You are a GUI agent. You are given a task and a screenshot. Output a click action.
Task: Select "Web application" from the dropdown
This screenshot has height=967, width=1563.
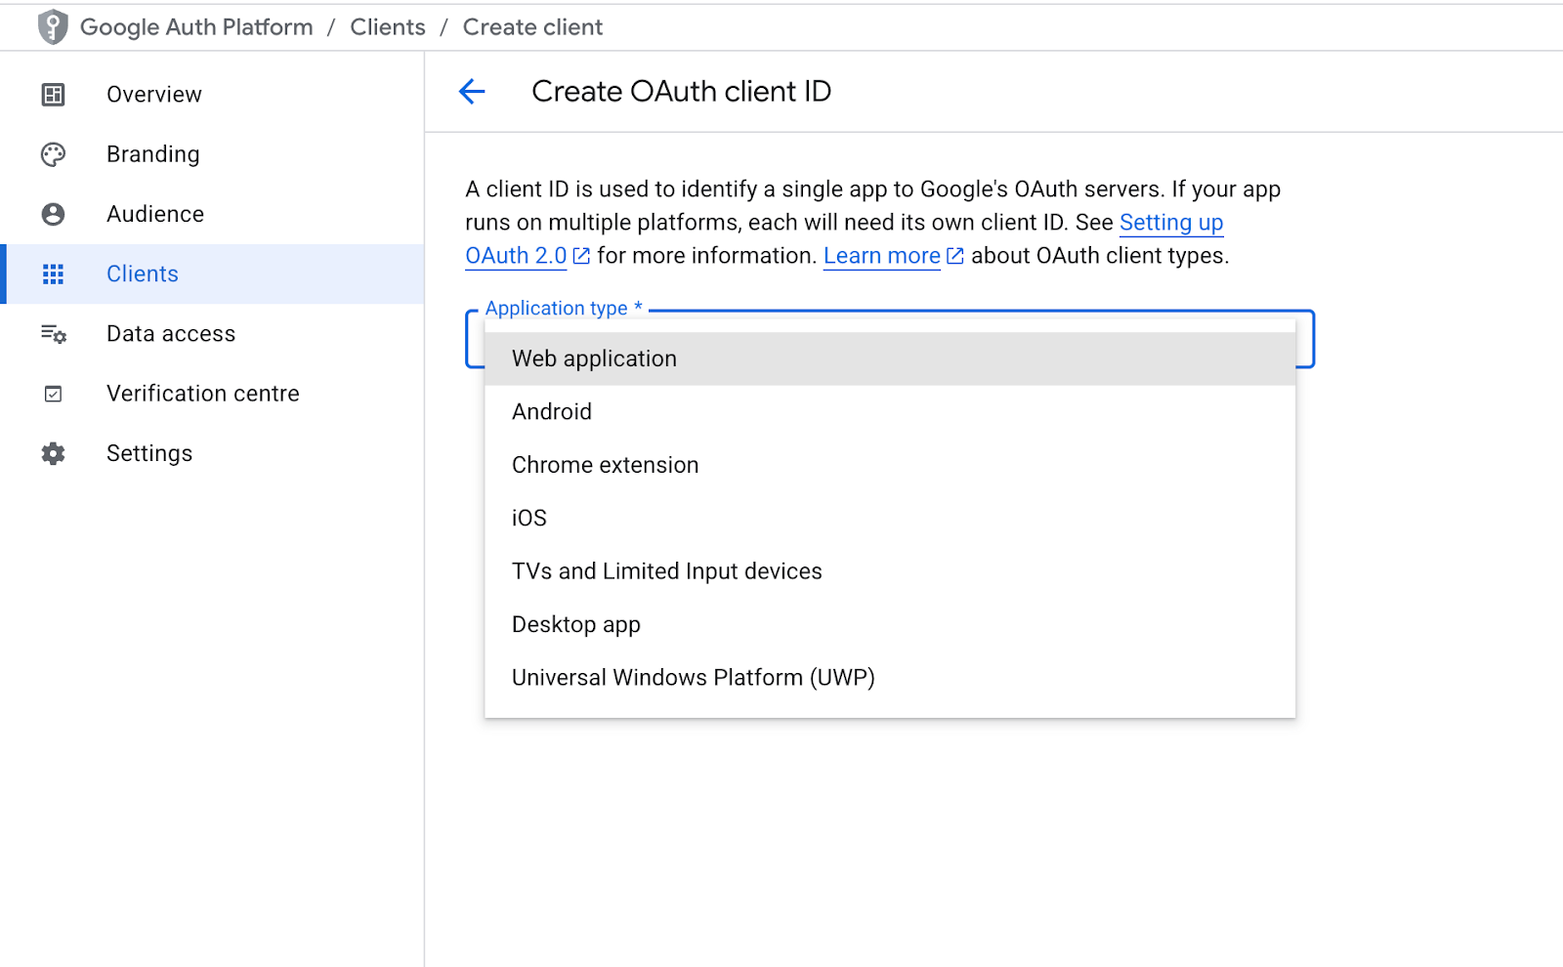pyautogui.click(x=593, y=358)
